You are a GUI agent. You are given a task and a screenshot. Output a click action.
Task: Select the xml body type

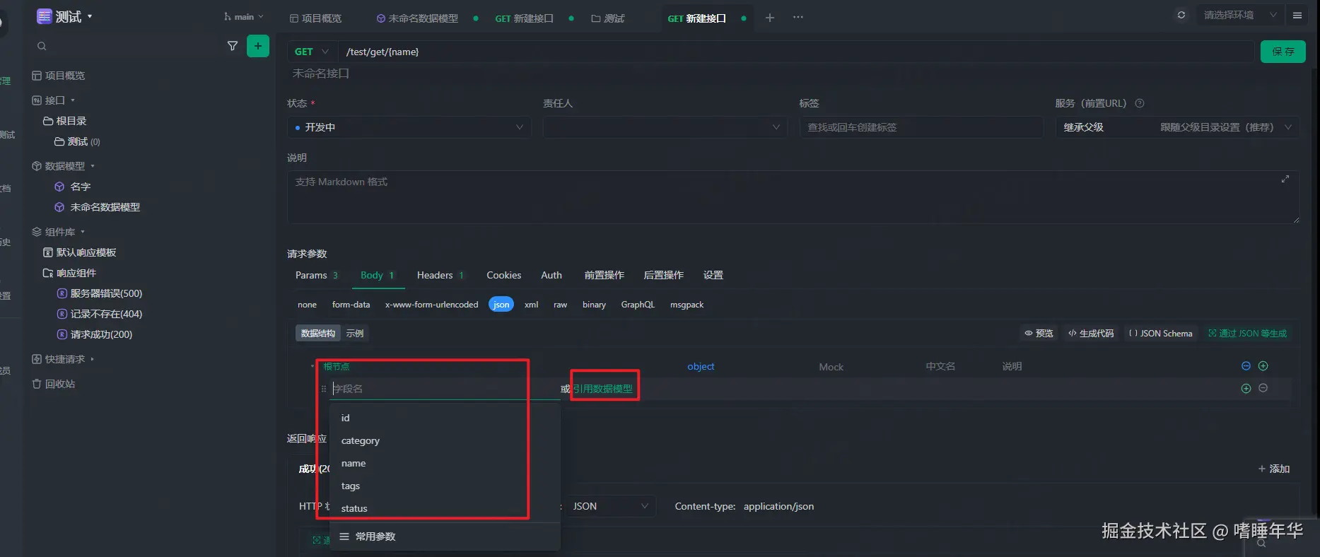[x=531, y=305]
